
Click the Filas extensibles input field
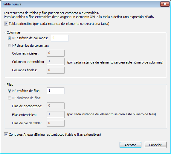[56, 115]
